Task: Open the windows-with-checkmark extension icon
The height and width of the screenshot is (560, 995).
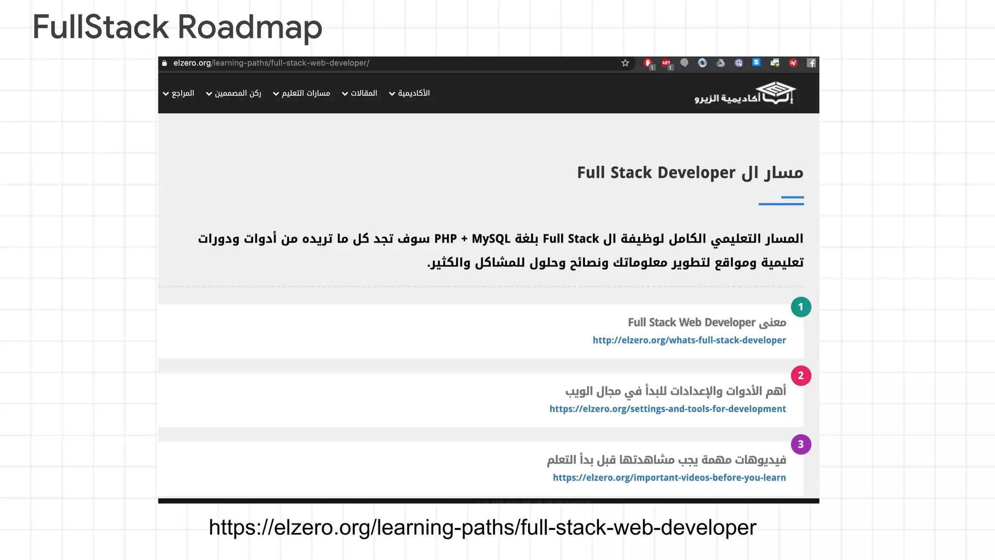Action: tap(775, 63)
